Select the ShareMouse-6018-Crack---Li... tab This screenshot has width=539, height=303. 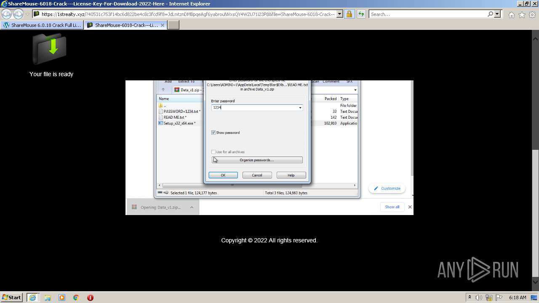click(x=122, y=25)
